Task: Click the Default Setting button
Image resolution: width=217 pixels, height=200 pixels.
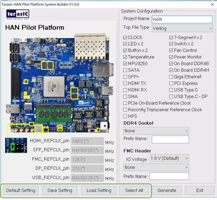Action: pos(21,190)
